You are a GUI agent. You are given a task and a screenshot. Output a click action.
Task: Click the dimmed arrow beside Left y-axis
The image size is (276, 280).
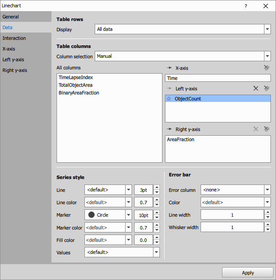click(169, 88)
